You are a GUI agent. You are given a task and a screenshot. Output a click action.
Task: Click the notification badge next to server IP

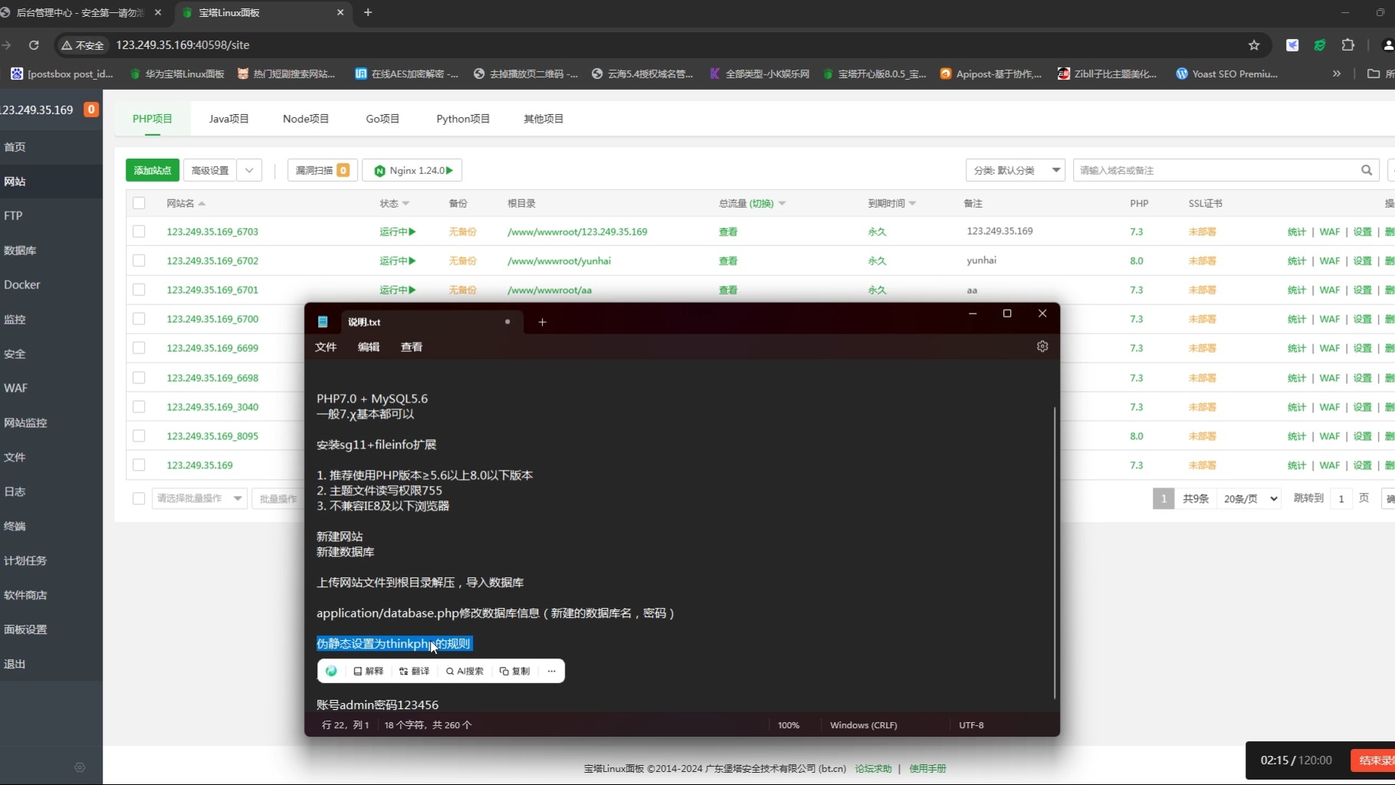[91, 110]
